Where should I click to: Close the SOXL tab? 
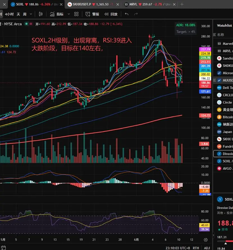(61, 4)
